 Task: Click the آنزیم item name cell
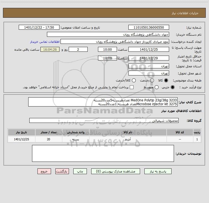[128, 139]
